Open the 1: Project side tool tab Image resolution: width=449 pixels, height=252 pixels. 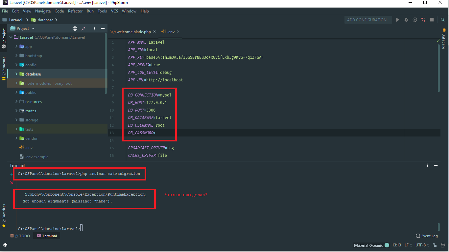[4, 38]
